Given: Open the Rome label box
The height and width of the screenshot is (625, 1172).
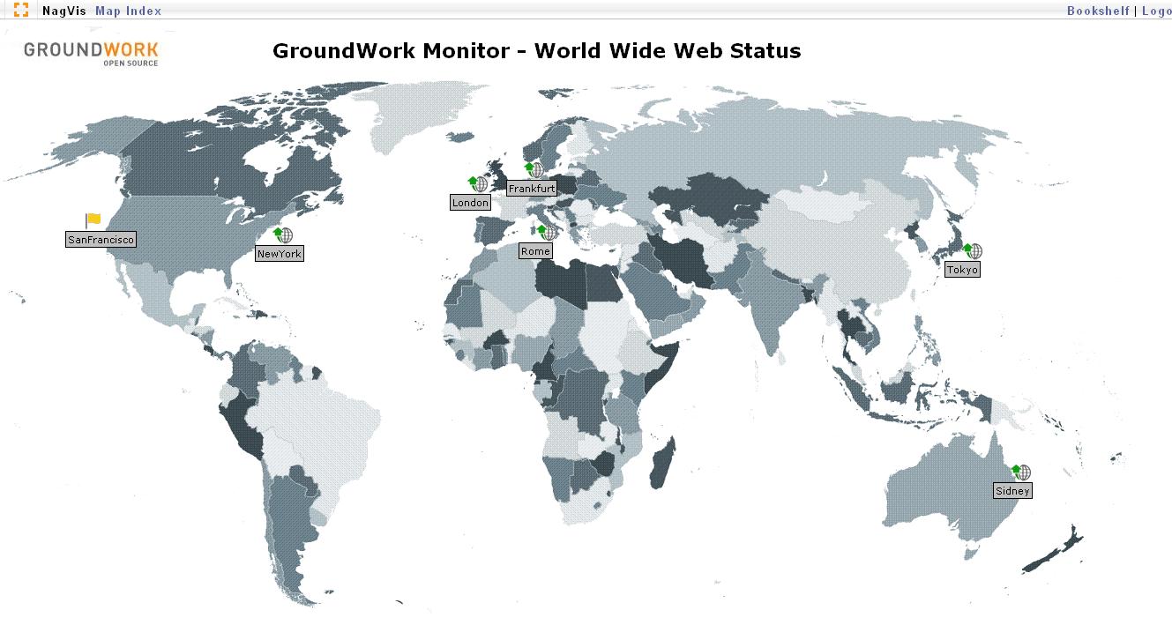Looking at the screenshot, I should click(x=535, y=251).
